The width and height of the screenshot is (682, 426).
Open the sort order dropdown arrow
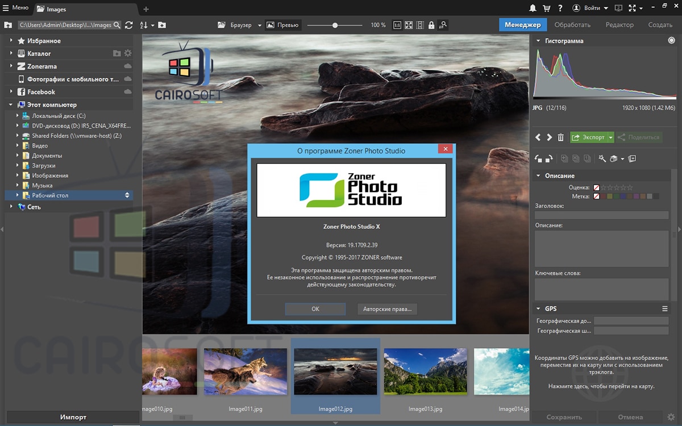(x=153, y=26)
